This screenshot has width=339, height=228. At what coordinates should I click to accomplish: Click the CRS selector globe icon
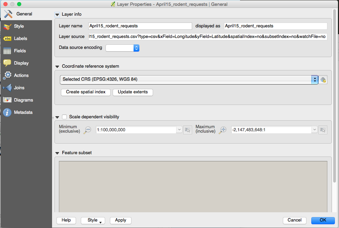(323, 80)
